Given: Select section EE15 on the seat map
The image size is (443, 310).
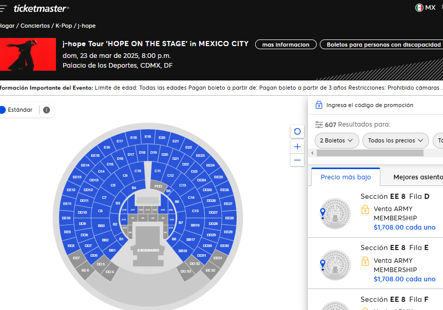Looking at the screenshot, I should 95,155.
